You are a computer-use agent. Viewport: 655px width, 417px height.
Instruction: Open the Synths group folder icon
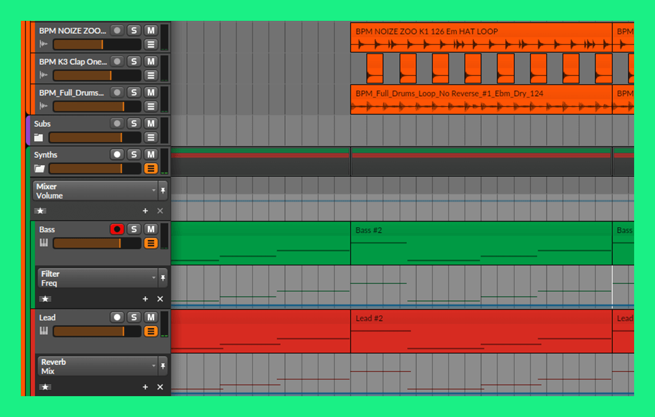click(x=39, y=168)
